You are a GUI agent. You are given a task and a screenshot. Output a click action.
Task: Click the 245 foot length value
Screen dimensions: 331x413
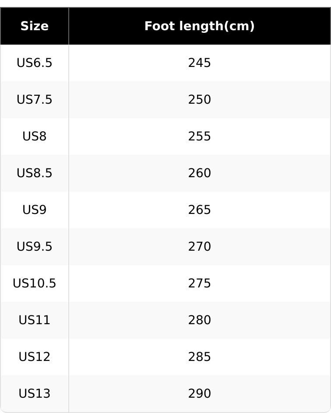pos(199,63)
